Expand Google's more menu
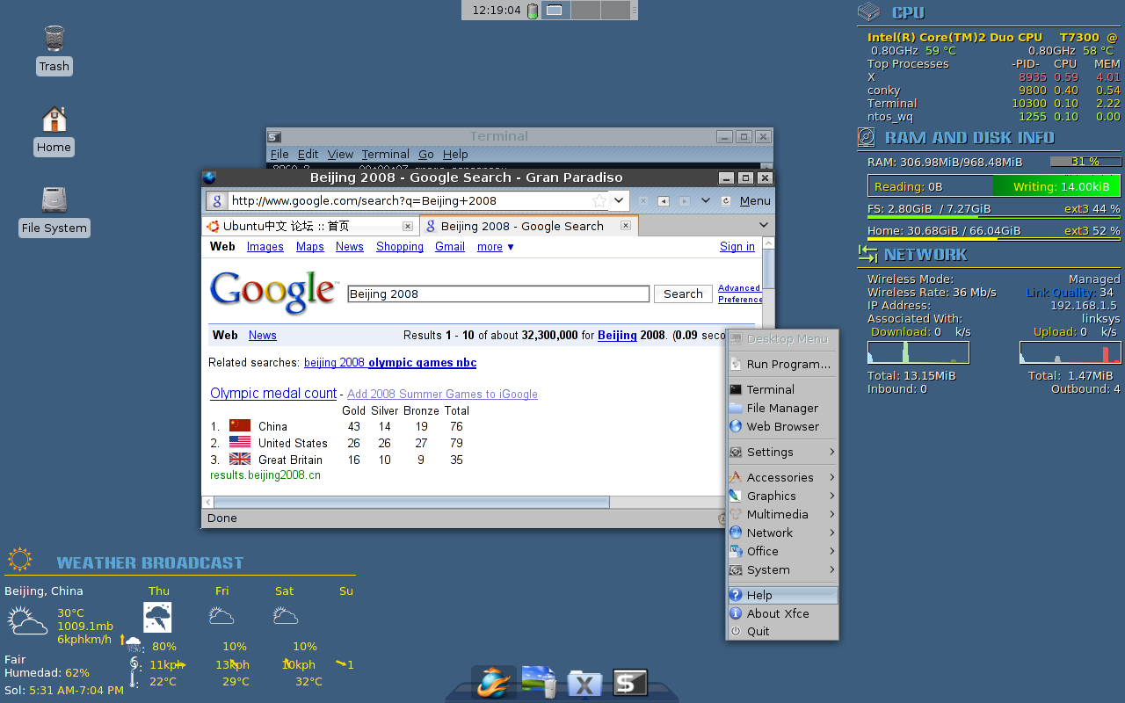1125x703 pixels. pyautogui.click(x=496, y=247)
